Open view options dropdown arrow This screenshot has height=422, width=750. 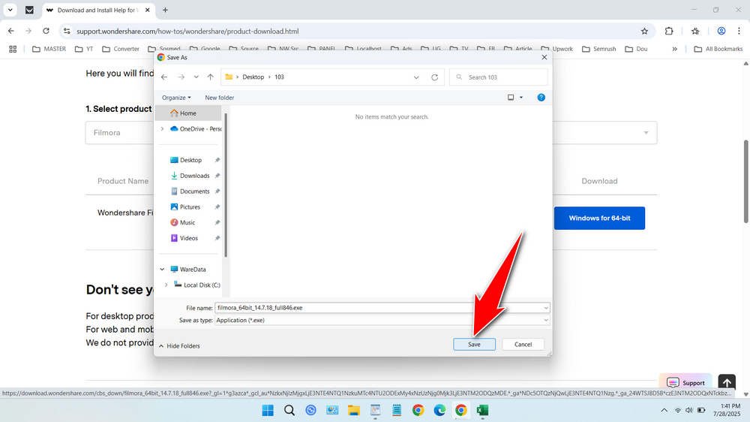521,97
